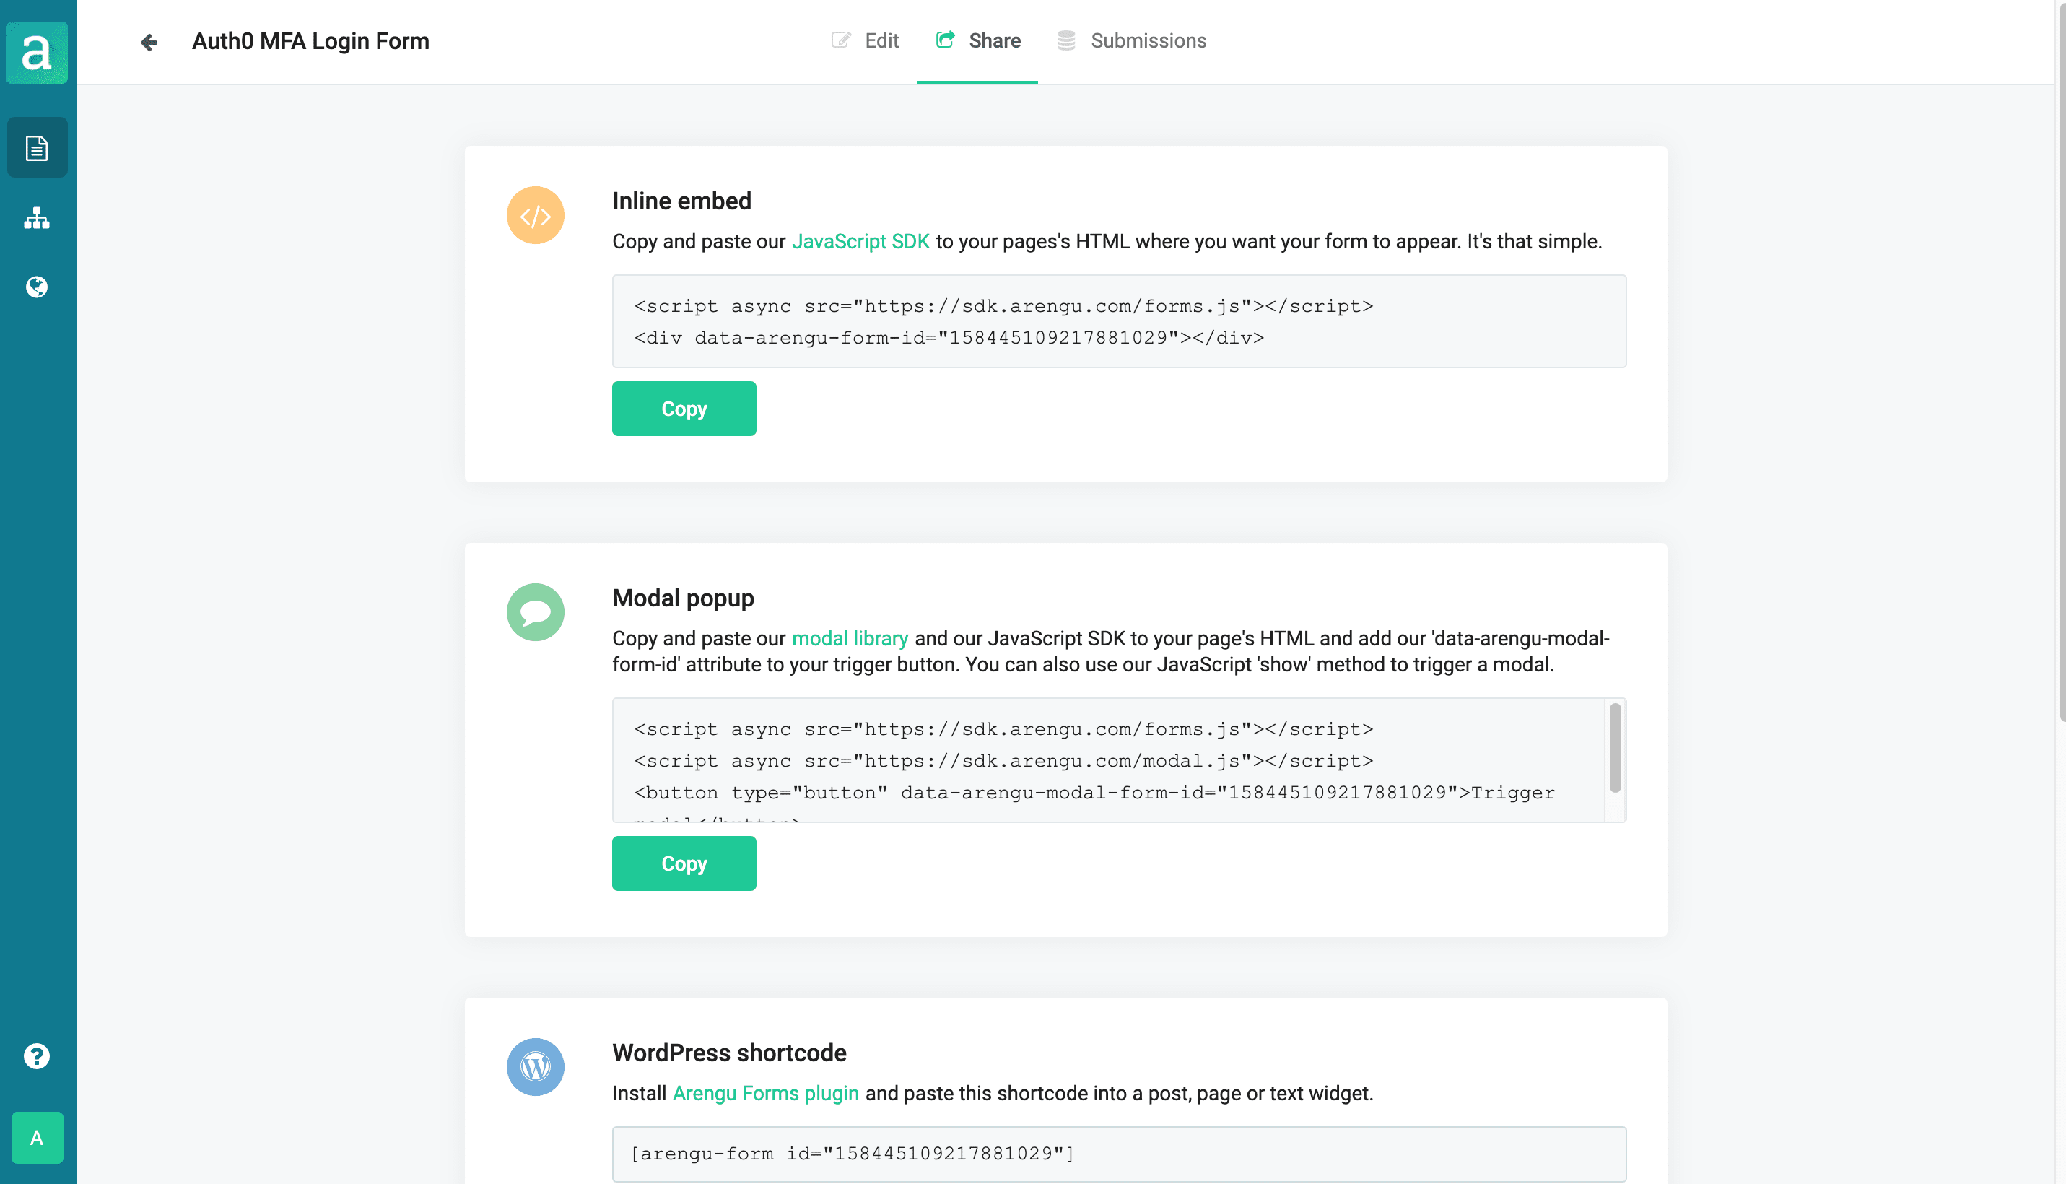Go back using the arrow icon
2066x1184 pixels.
[149, 41]
